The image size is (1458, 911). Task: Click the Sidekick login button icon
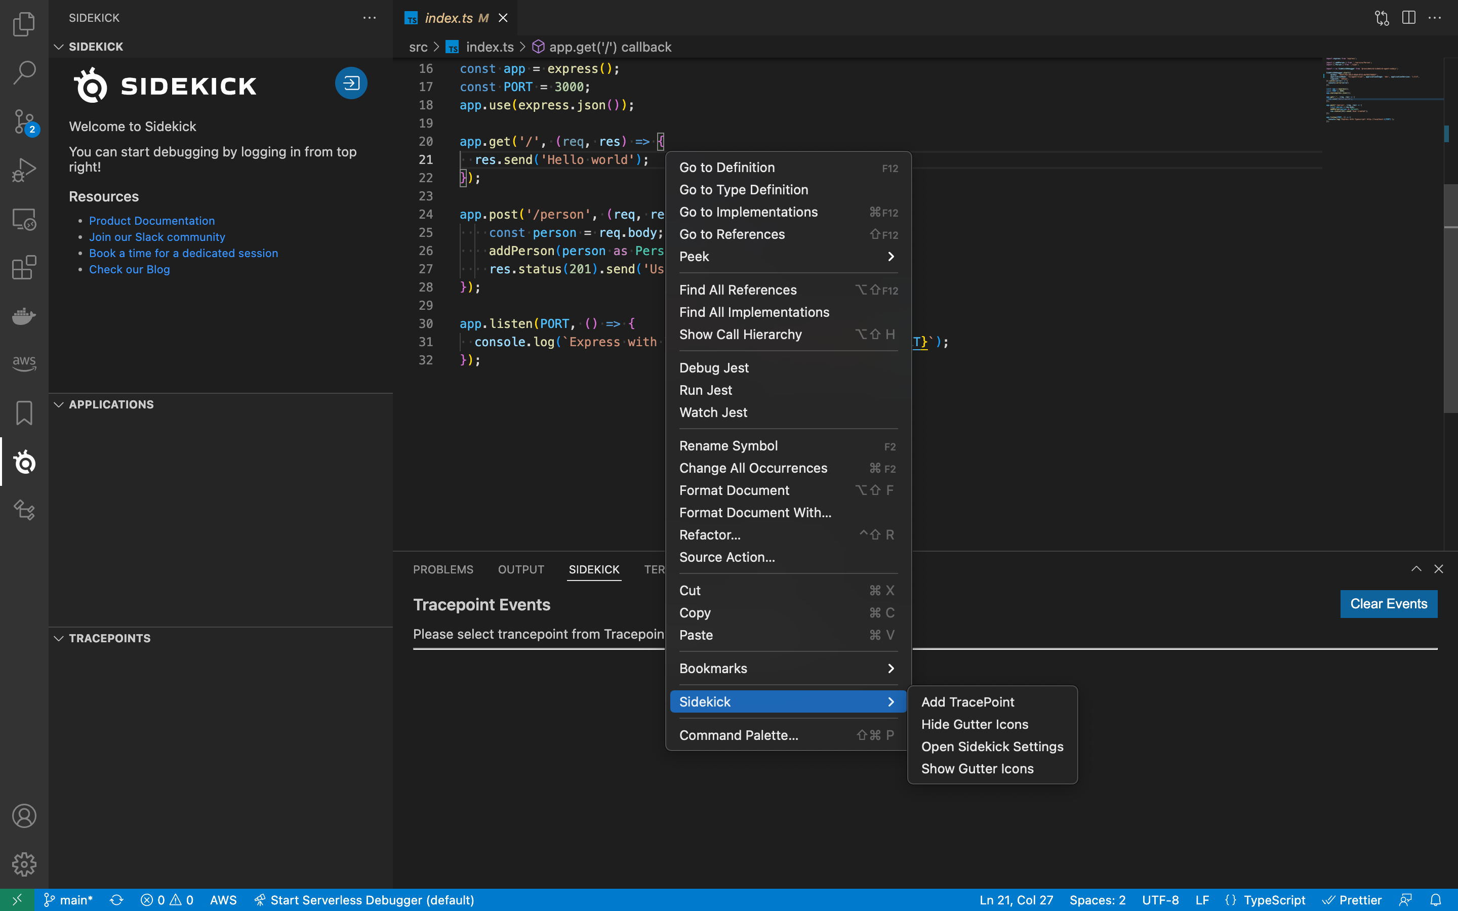click(x=351, y=83)
